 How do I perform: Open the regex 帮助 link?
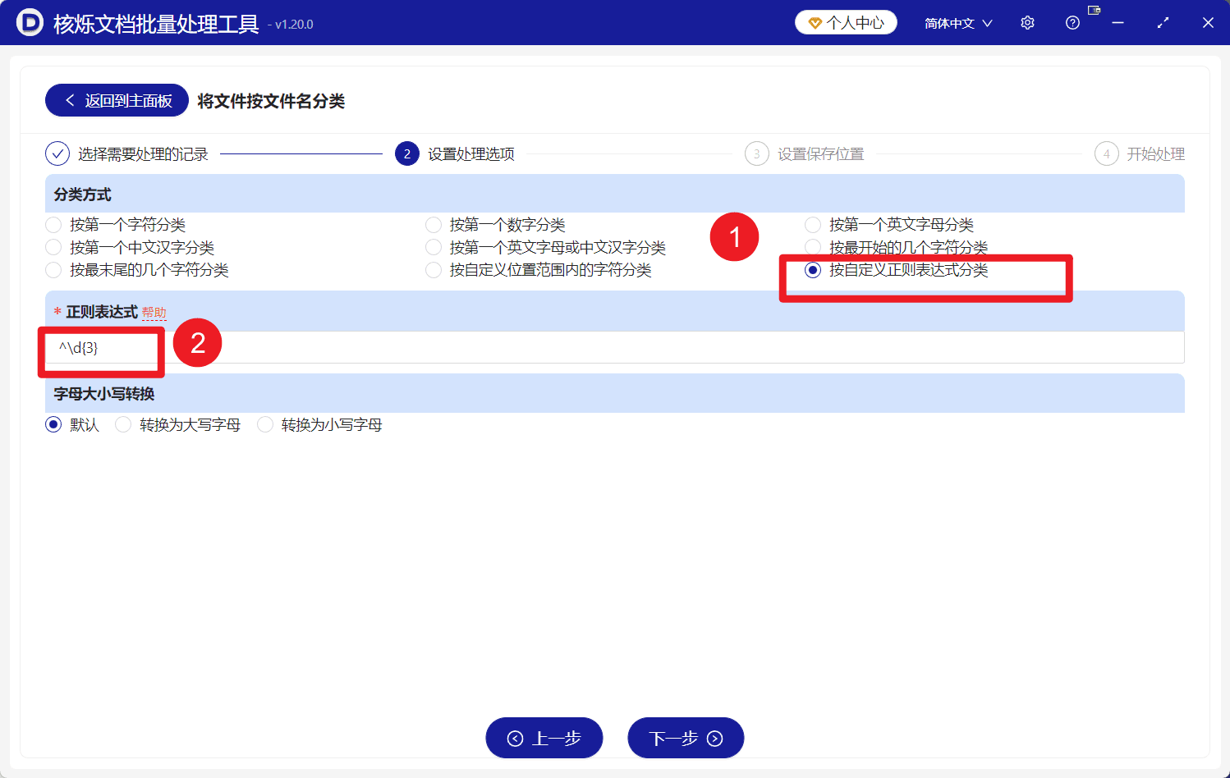[x=154, y=312]
